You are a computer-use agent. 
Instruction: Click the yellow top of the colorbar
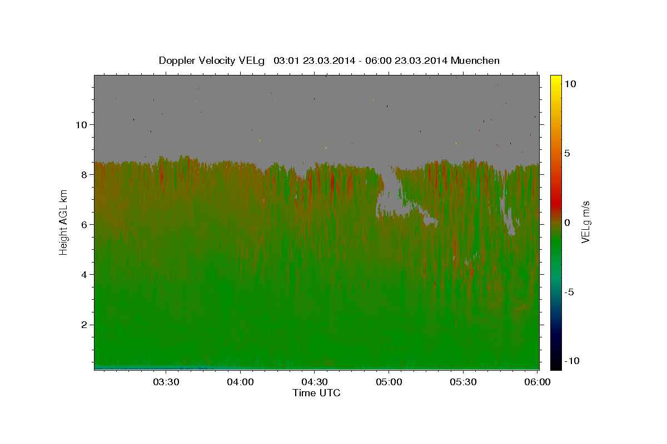[556, 79]
